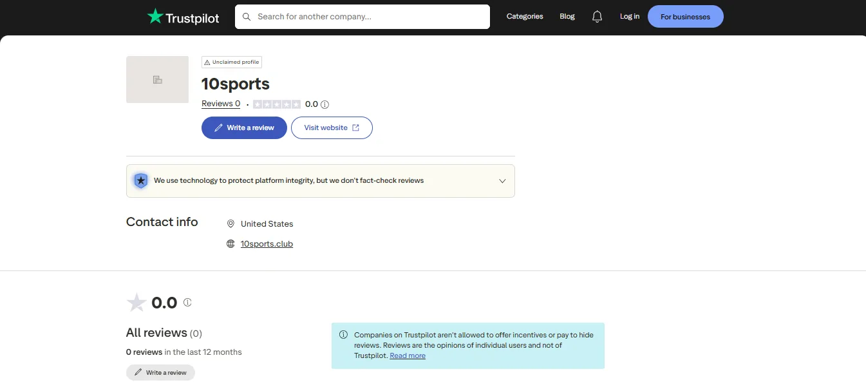Viewport: 866px width, 387px height.
Task: Click the globe icon beside 10sports.club
Action: 231,244
